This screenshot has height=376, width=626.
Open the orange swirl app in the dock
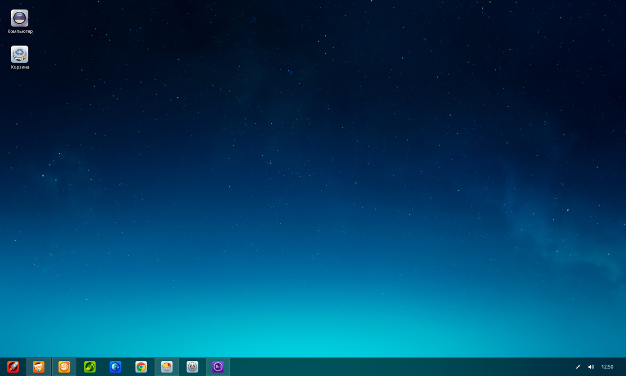pyautogui.click(x=64, y=367)
